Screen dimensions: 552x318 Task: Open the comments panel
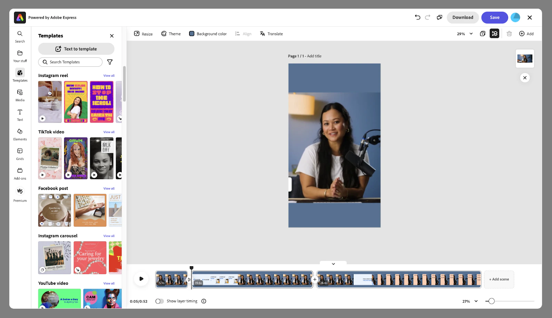click(x=439, y=17)
